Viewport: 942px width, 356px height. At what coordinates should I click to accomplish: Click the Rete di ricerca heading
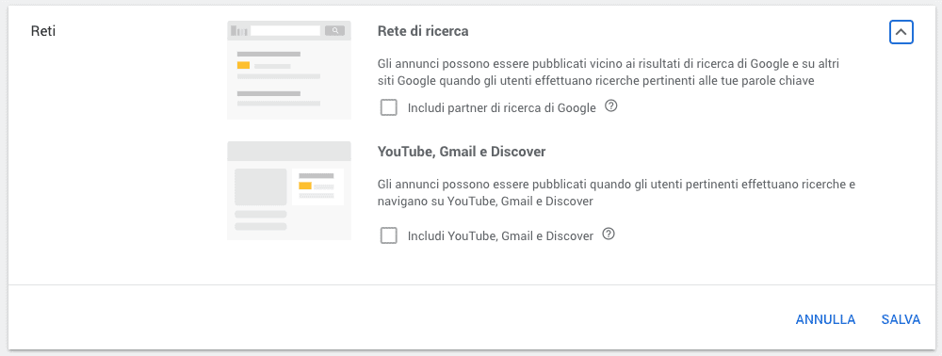click(423, 32)
